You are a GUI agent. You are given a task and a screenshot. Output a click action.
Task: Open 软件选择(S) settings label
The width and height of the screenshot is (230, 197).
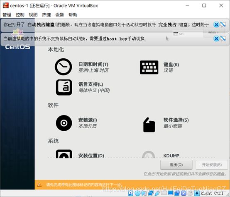coord(176,120)
